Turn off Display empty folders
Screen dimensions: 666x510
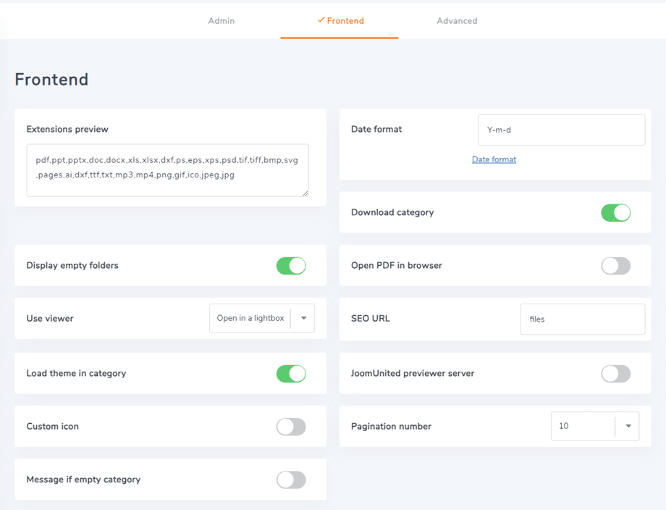(291, 266)
